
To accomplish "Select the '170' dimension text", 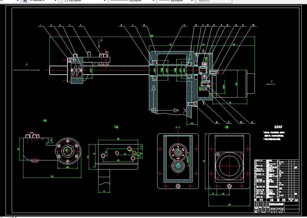I will pyautogui.click(x=170, y=45).
